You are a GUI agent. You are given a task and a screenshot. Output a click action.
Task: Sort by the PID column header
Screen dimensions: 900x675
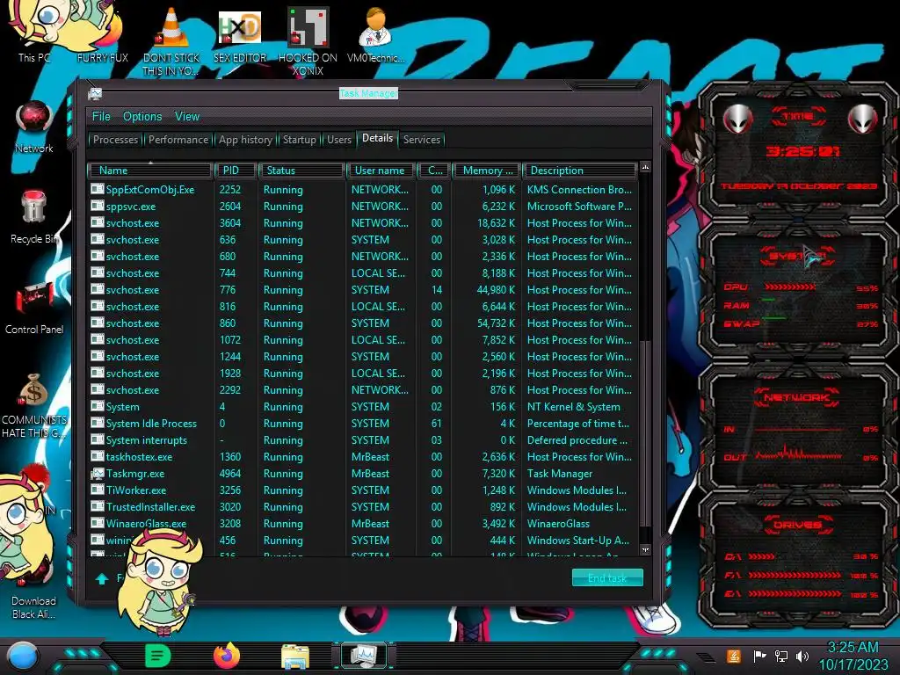tap(236, 171)
